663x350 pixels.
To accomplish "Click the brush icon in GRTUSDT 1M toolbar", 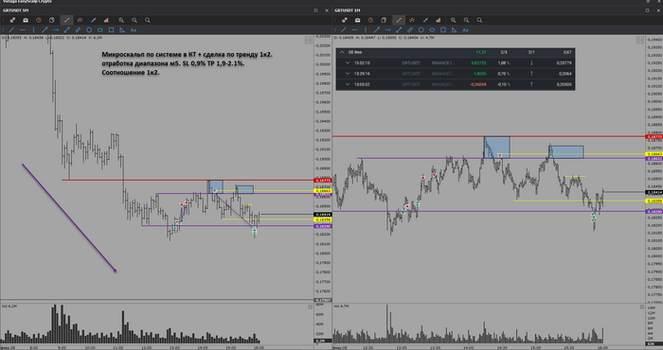I will tap(425, 20).
